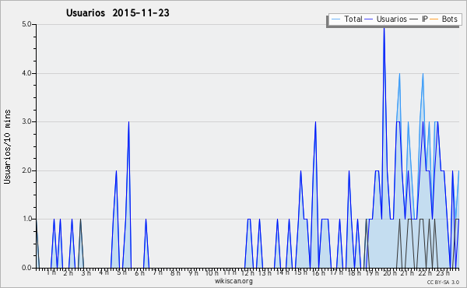Click the '20 h' x-axis label
This screenshot has width=467, height=288.
point(390,272)
